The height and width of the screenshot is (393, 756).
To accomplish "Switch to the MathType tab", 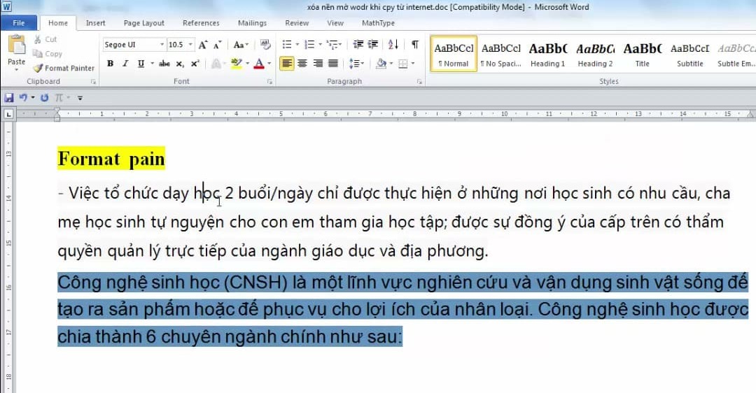I will [378, 23].
